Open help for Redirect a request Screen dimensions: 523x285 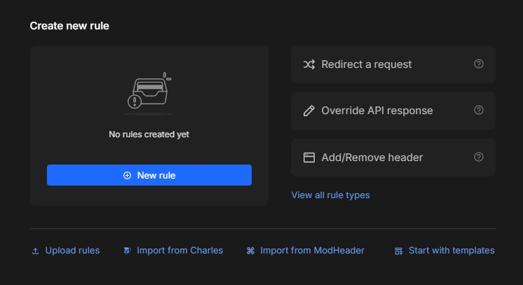coord(479,64)
